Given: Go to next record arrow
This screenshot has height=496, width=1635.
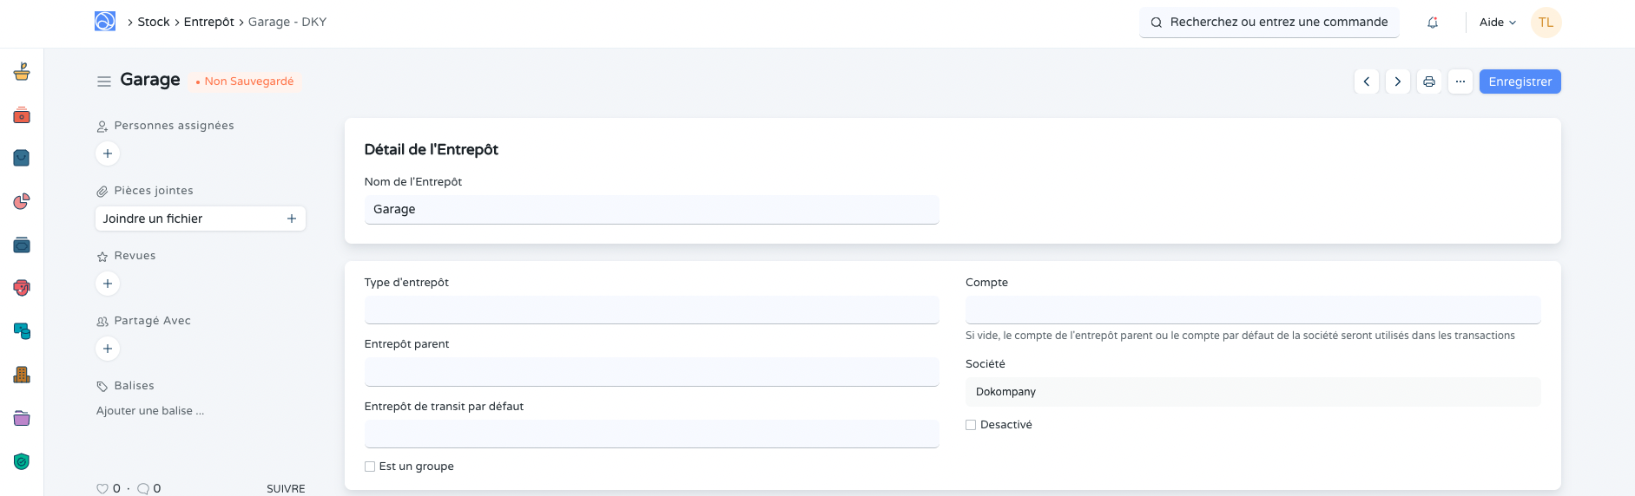Looking at the screenshot, I should tap(1398, 82).
